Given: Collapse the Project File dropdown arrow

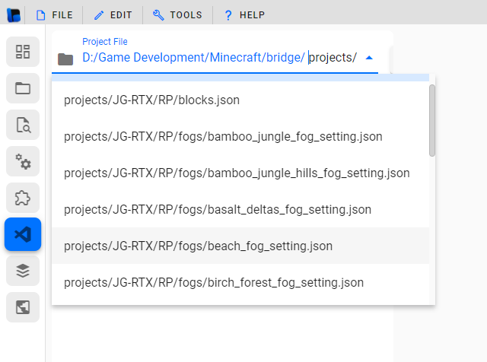Looking at the screenshot, I should click(369, 58).
